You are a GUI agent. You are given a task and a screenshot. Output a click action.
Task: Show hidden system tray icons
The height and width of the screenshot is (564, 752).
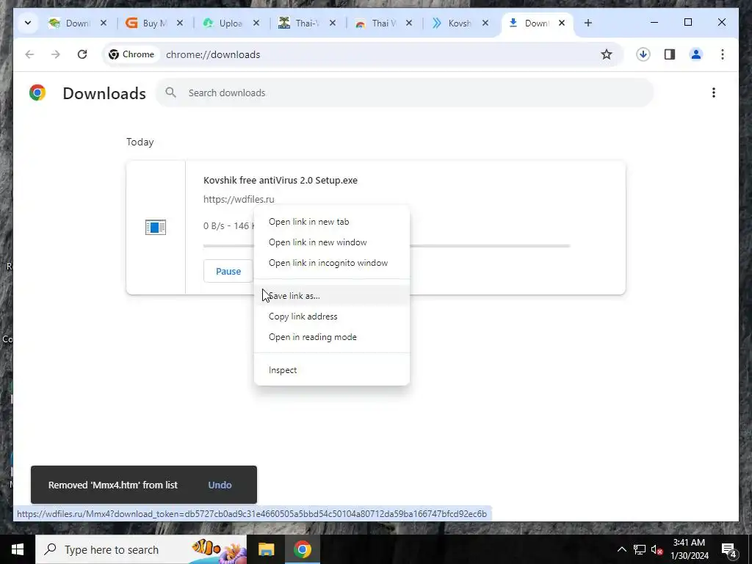(621, 549)
